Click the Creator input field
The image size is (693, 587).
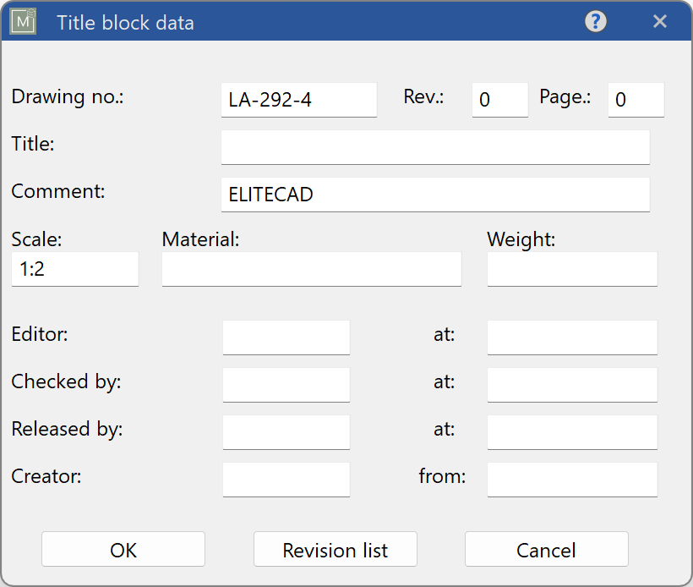pyautogui.click(x=286, y=480)
